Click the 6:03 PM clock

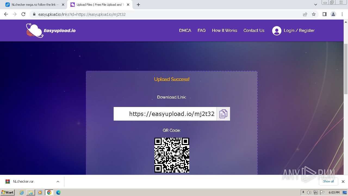[334, 192]
